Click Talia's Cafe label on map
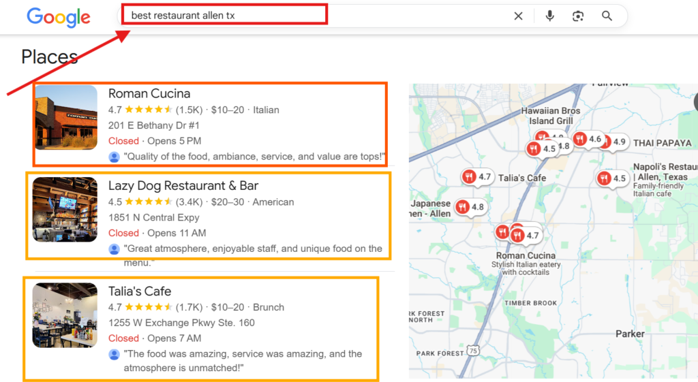Viewport: 698px width, 382px height. 522,178
